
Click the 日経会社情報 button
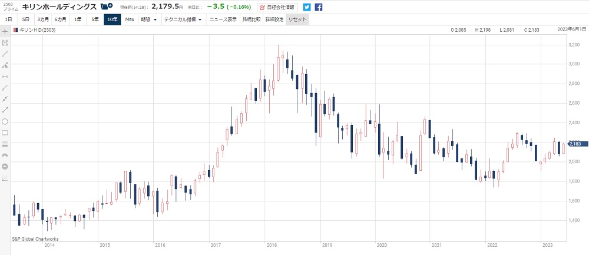[x=278, y=8]
